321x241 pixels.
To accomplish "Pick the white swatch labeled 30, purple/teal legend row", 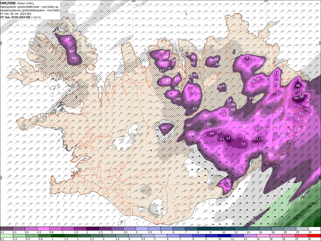I will 314,229.
